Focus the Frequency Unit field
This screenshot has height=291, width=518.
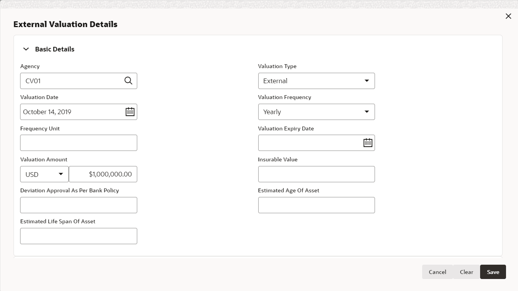pyautogui.click(x=78, y=143)
